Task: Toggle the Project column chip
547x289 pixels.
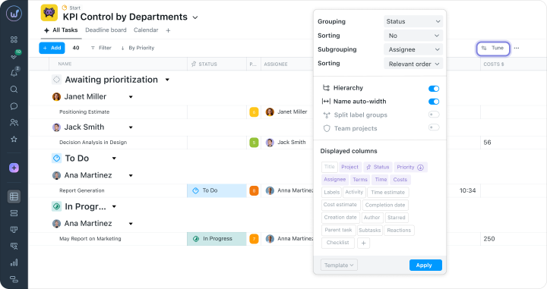Action: pyautogui.click(x=350, y=167)
